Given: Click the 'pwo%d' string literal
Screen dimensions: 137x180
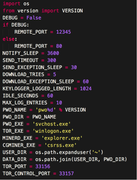Looking at the screenshot, I should [46, 110].
